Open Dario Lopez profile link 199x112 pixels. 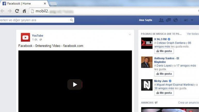point(164,65)
